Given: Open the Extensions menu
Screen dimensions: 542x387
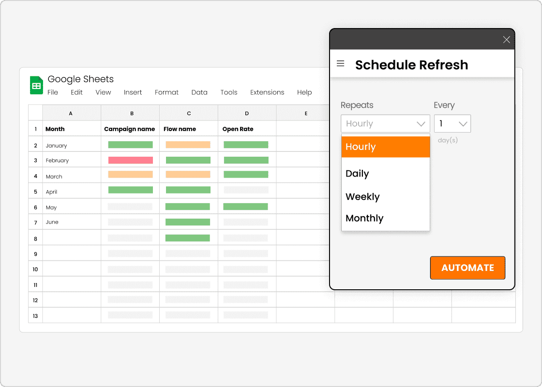Looking at the screenshot, I should click(267, 92).
